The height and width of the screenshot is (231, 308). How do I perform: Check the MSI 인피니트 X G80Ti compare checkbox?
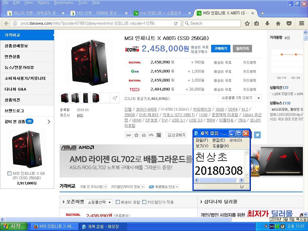(x=9, y=173)
